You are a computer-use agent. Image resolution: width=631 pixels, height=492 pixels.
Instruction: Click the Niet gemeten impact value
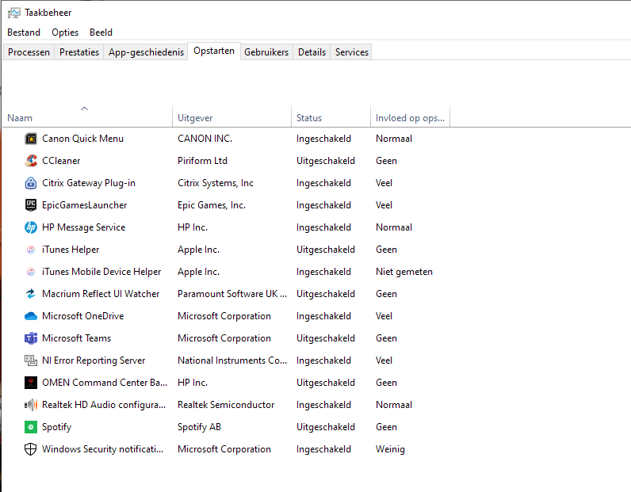[x=404, y=272]
